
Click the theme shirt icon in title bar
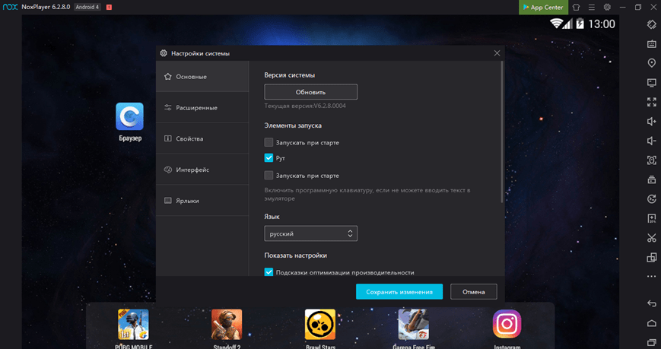(x=577, y=7)
